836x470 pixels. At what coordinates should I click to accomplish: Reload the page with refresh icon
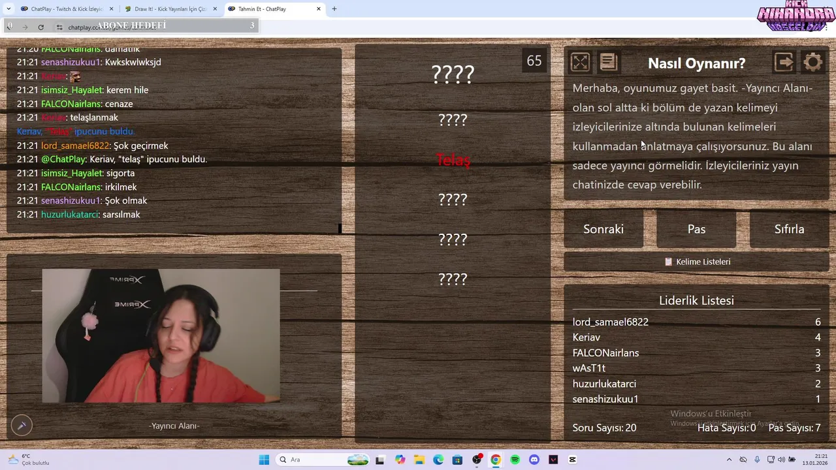(41, 27)
